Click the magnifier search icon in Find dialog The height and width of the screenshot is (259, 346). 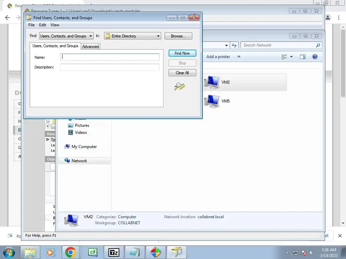pyautogui.click(x=179, y=87)
